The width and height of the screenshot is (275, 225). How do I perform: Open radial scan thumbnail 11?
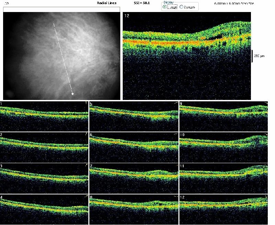[x=223, y=178]
